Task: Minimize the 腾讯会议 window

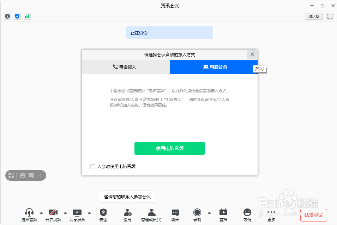Action: pos(312,6)
